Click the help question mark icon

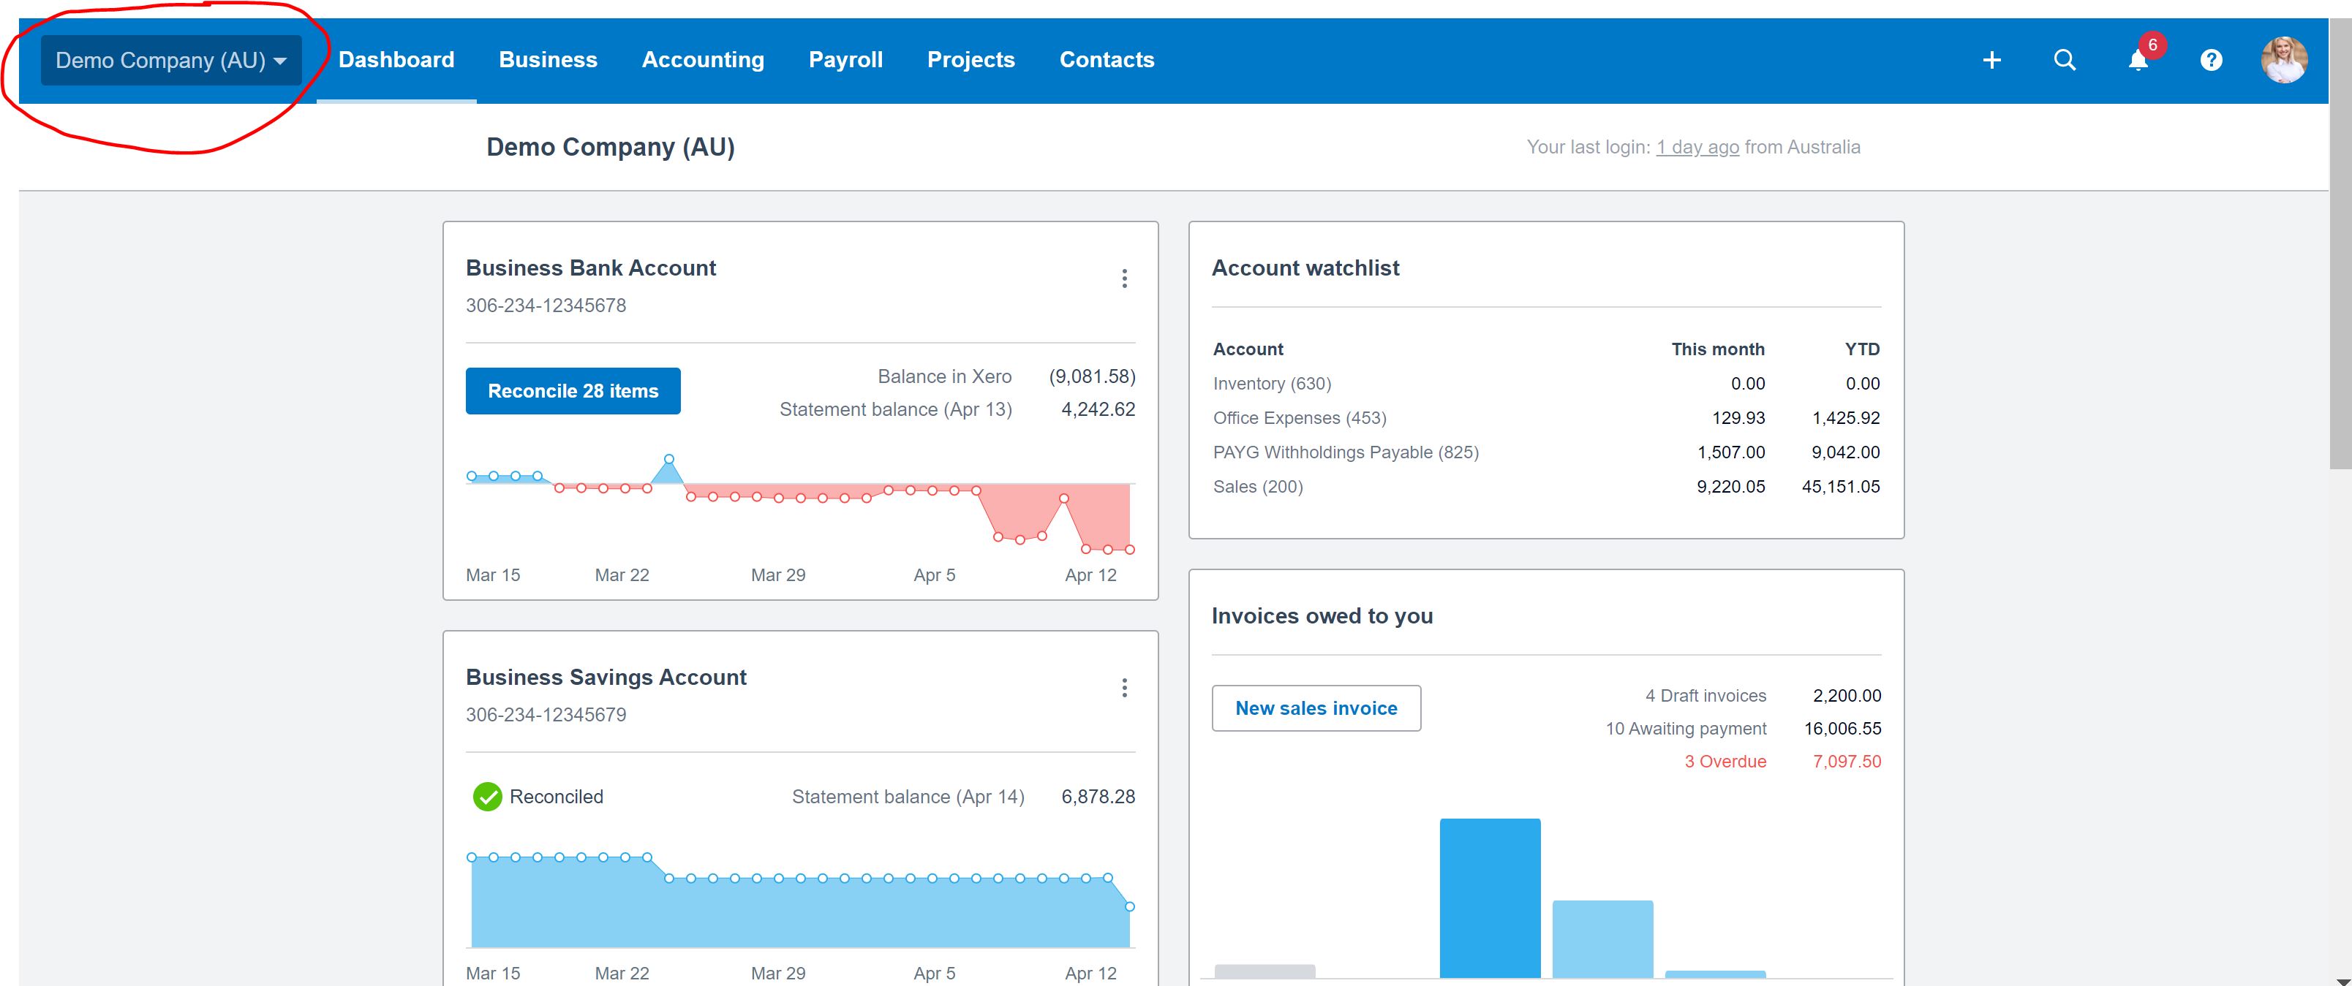click(x=2210, y=60)
